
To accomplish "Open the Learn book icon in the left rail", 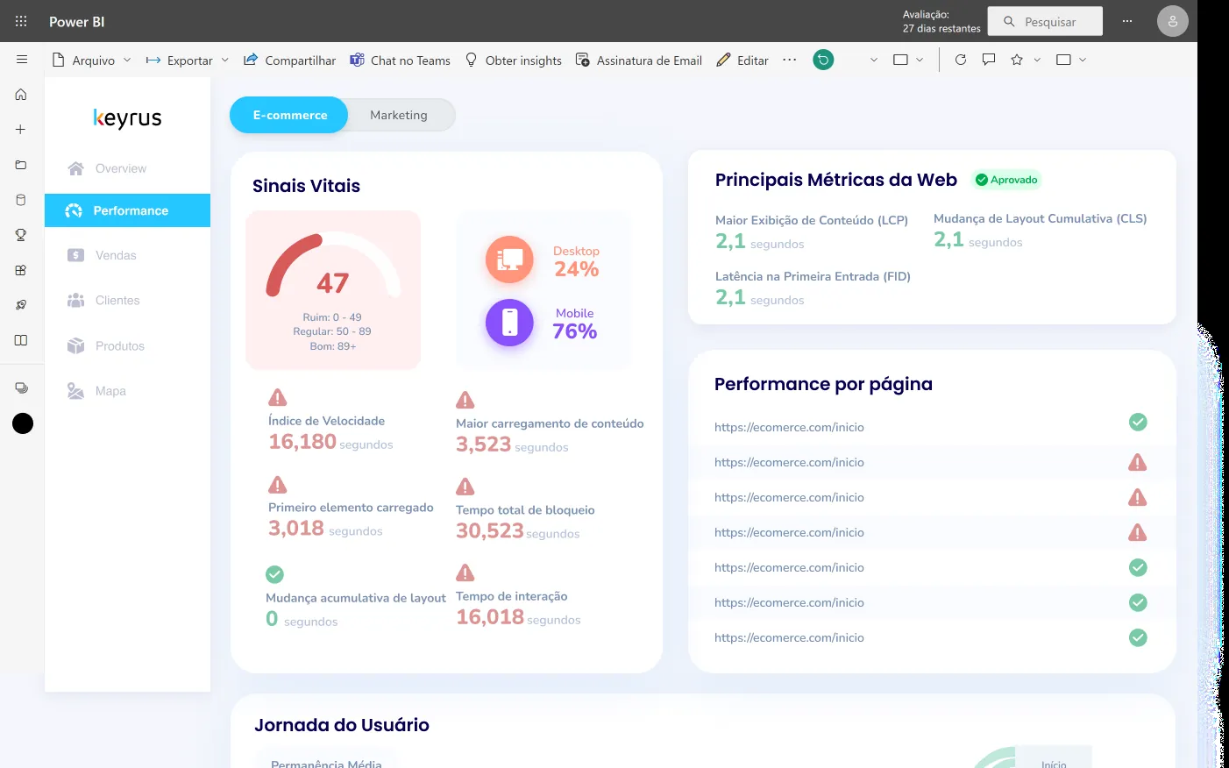I will (x=21, y=340).
